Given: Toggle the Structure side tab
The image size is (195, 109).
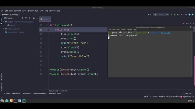Looking at the screenshot, I should click(1, 77).
